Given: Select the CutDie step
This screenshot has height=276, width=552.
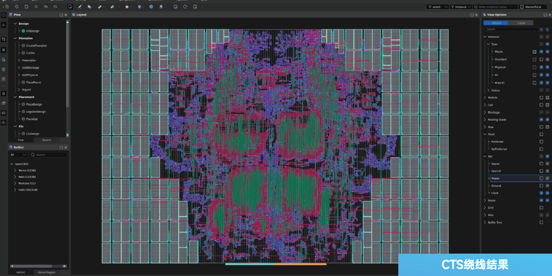Looking at the screenshot, I should (x=30, y=53).
